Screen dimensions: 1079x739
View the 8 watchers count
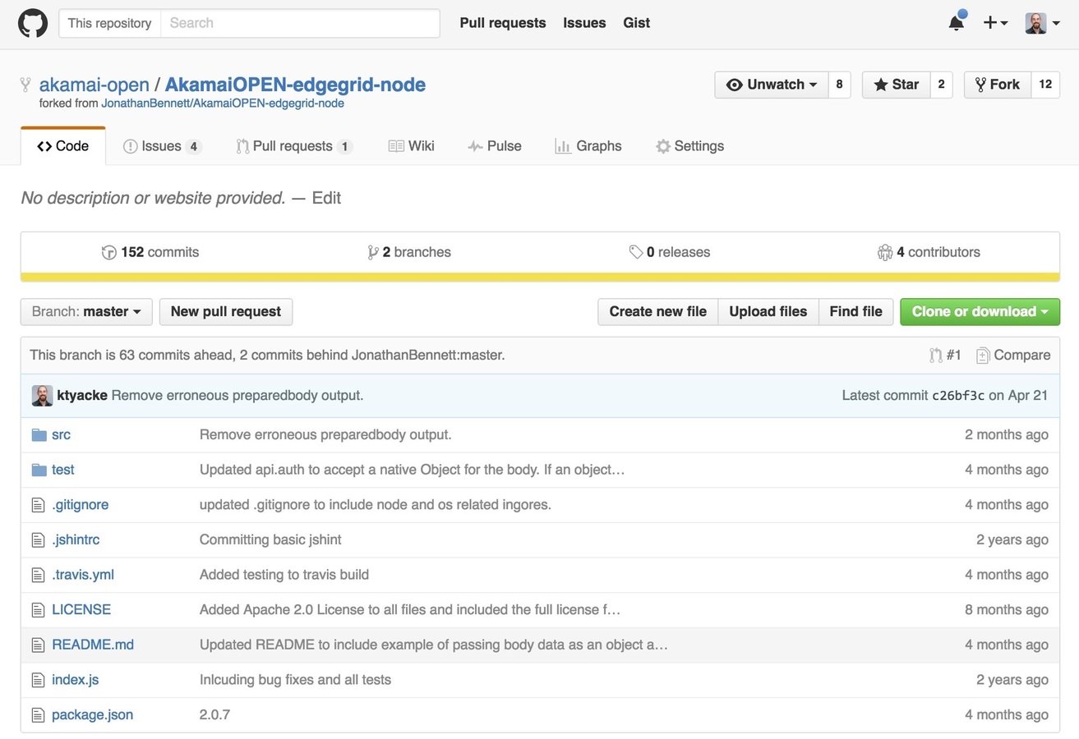[839, 85]
